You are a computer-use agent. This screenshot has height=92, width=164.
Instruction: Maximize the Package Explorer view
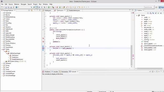click(x=40, y=10)
